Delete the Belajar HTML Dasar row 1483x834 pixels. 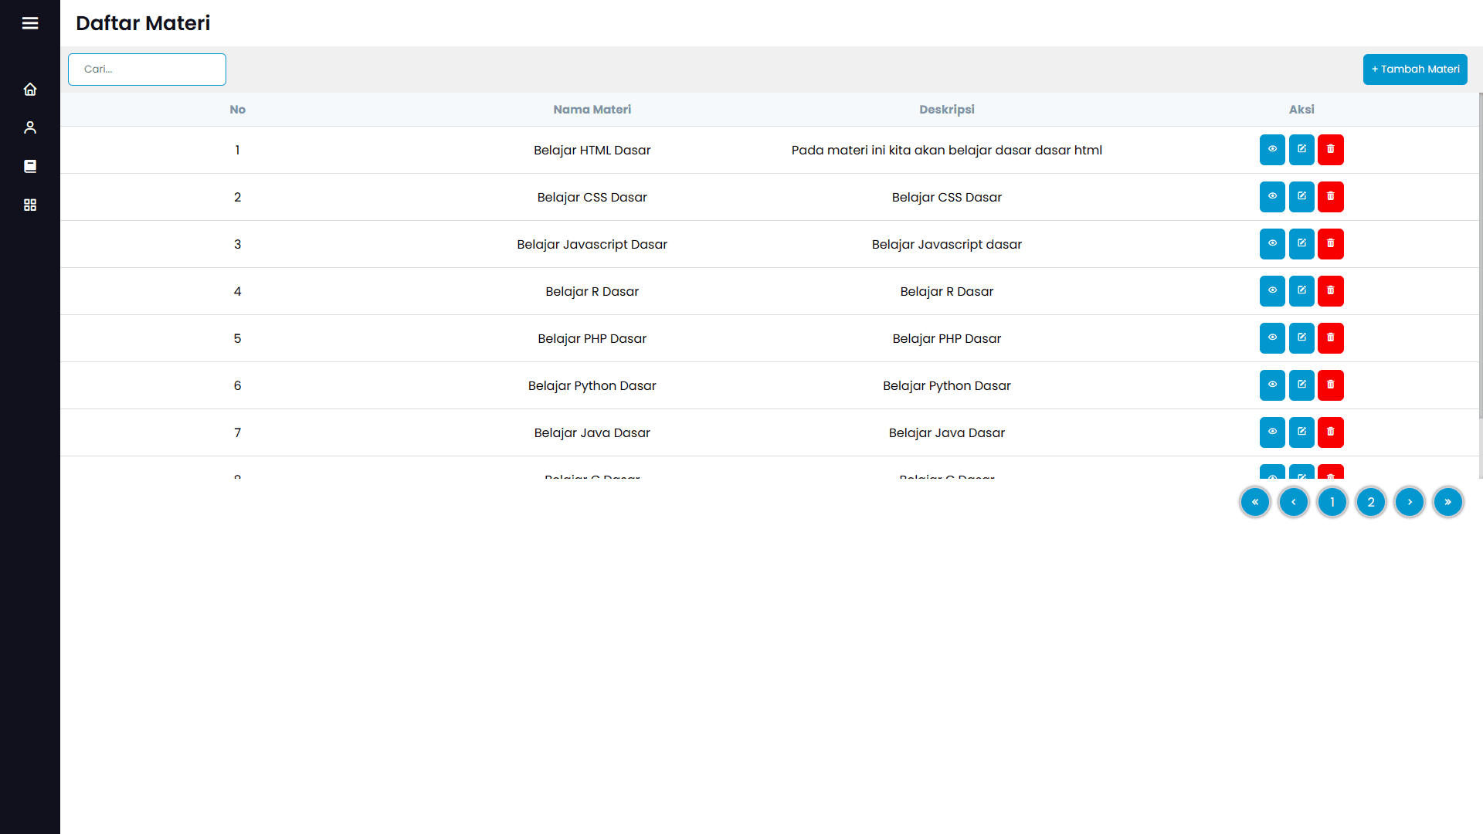coord(1330,150)
